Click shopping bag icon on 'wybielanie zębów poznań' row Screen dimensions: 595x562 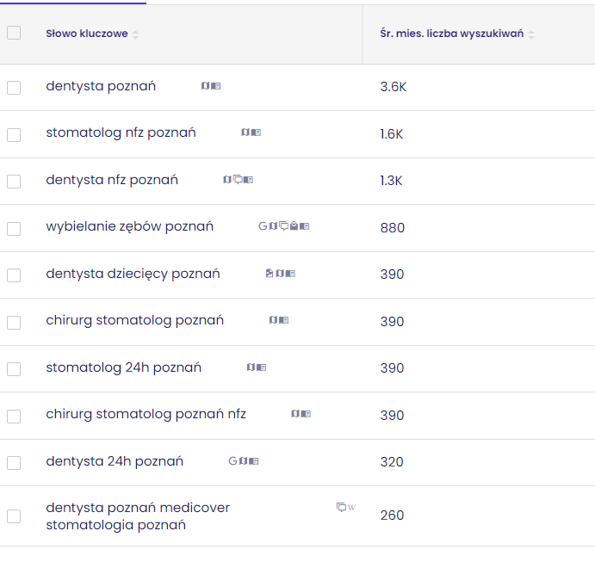tap(294, 226)
